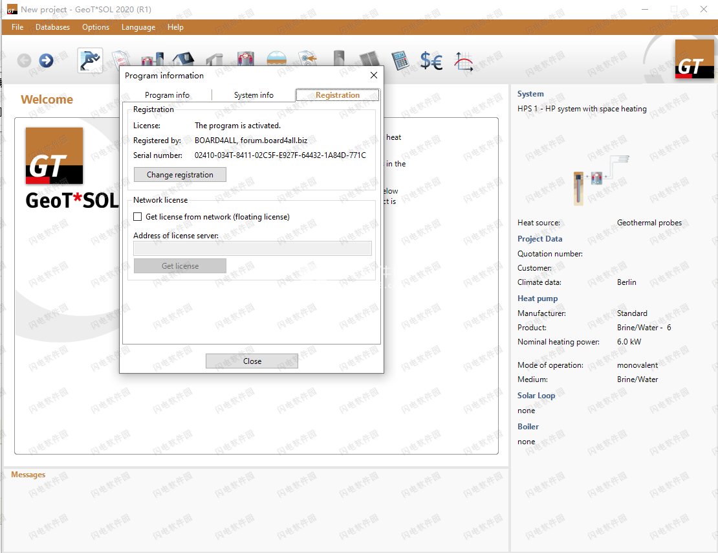The height and width of the screenshot is (553, 718).
Task: Click the Project Data heading
Action: coord(539,239)
